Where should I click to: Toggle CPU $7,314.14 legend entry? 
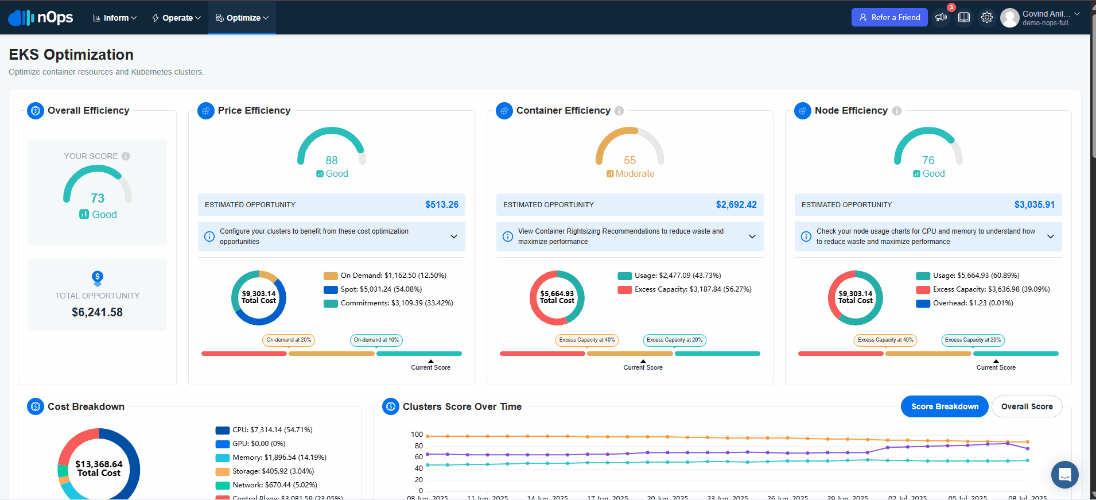(264, 430)
